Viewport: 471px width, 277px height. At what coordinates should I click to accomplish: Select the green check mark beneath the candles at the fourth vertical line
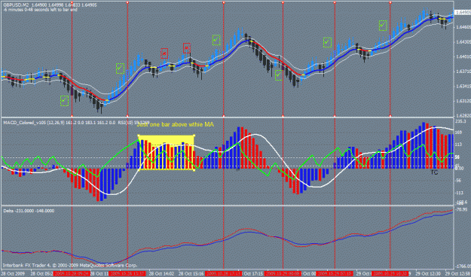click(279, 75)
